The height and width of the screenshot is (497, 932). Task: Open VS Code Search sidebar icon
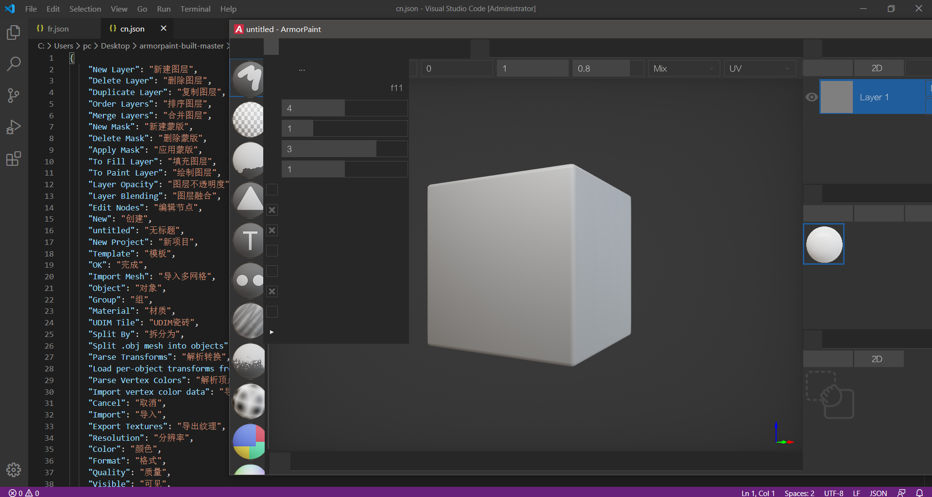14,64
